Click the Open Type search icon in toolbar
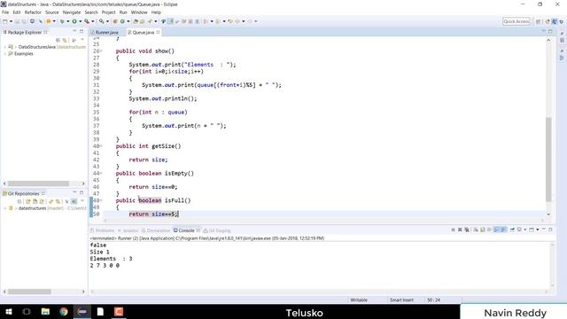The height and width of the screenshot is (319, 567). 136,21
